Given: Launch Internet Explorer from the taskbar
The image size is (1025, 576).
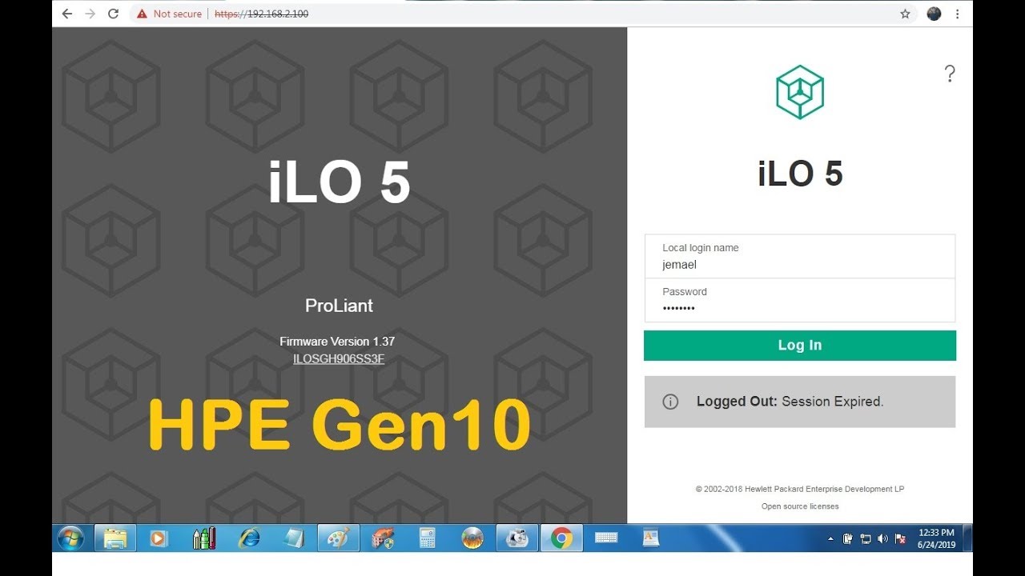Looking at the screenshot, I should point(249,538).
